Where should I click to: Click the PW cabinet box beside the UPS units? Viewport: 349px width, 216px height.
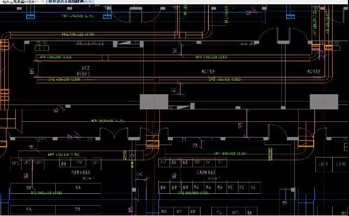80,162
